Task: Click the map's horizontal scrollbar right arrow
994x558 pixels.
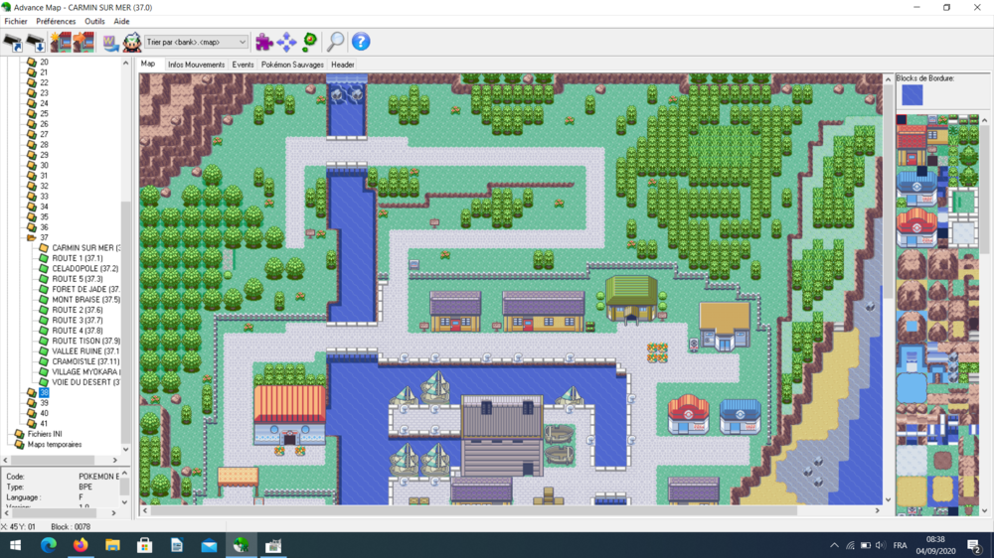Action: [x=878, y=510]
